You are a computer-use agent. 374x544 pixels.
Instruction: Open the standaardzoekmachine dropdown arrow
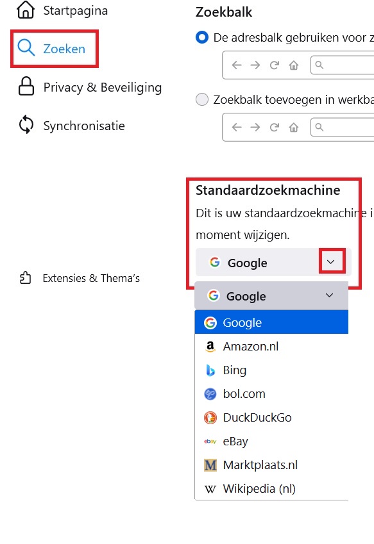coord(332,262)
